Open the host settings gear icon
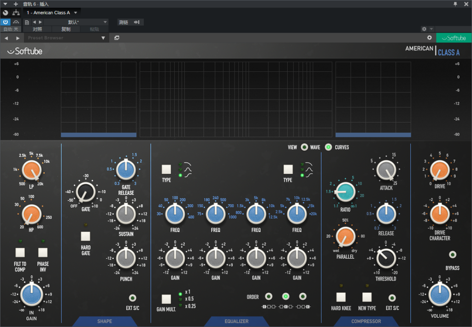Viewport: 472px width, 327px height. 424,29
